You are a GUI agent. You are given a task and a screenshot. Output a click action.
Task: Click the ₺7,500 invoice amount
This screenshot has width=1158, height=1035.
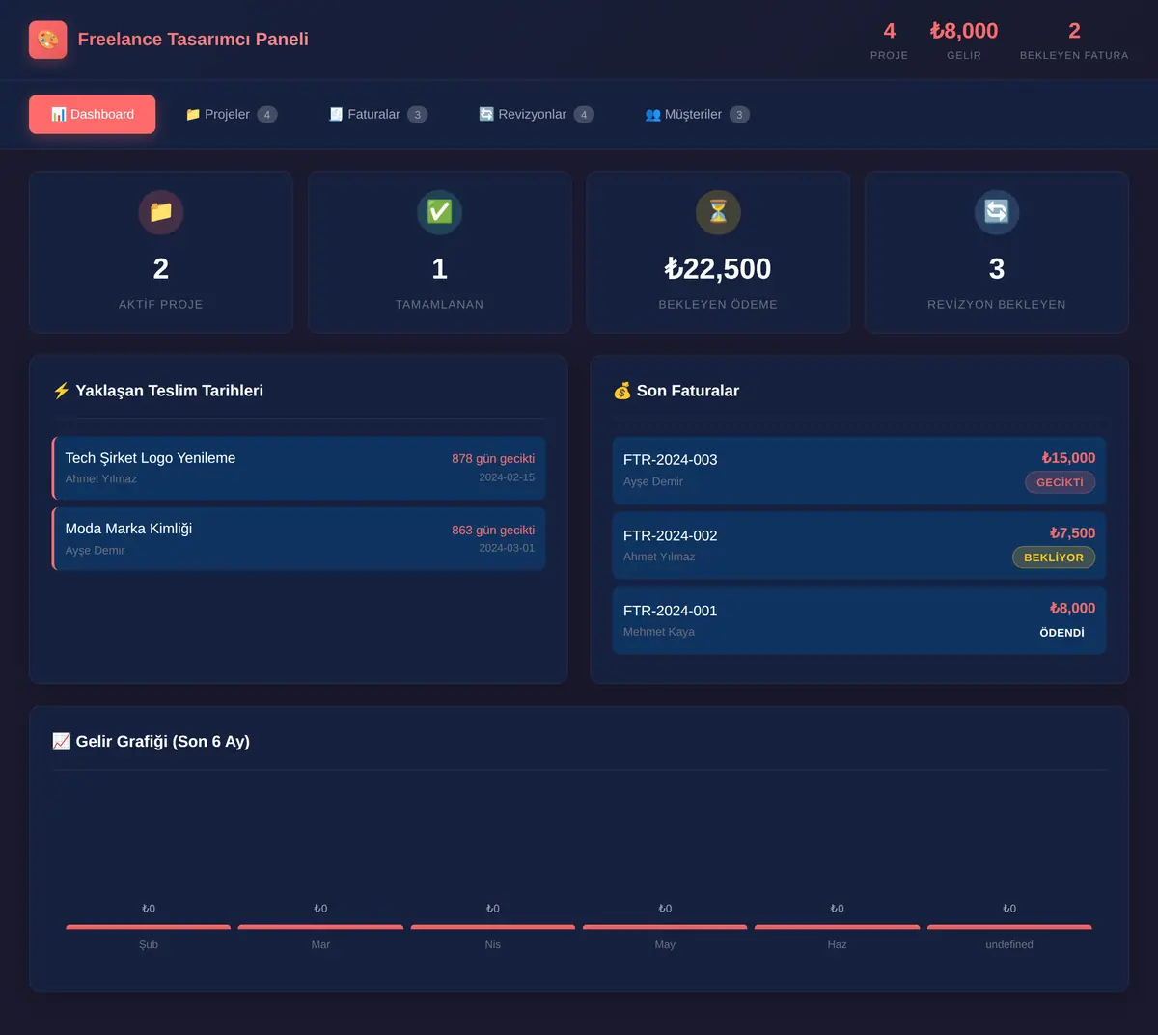1072,533
